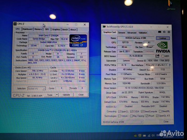This screenshot has height=140, width=187.
Task: Click the driver version field in GPU-Z
Action: point(144,88)
